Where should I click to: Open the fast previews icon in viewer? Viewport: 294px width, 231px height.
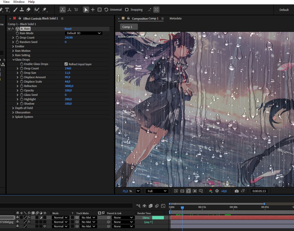[x=176, y=191]
